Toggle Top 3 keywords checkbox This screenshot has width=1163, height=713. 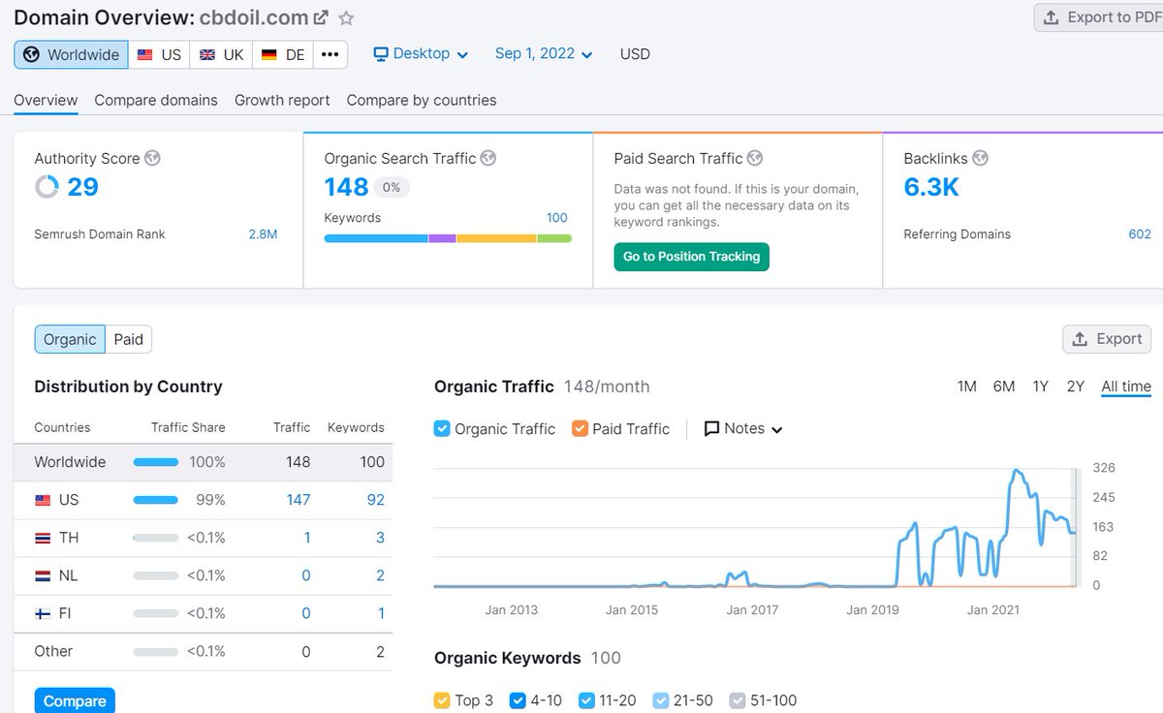[x=442, y=699]
